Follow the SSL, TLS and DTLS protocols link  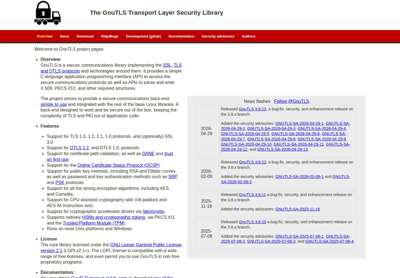pos(172,65)
